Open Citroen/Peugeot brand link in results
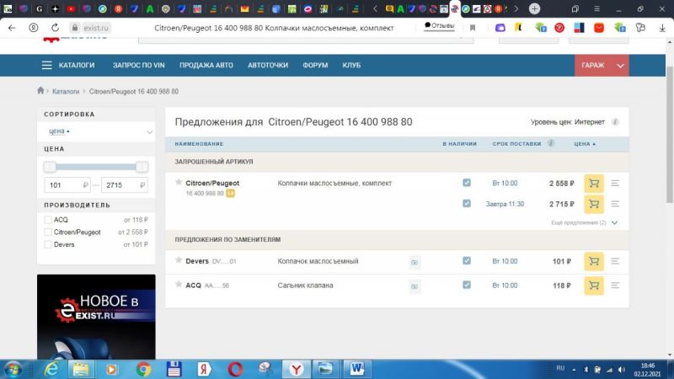674x379 pixels. click(x=212, y=183)
